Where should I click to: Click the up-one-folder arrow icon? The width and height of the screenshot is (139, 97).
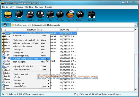[x=5, y=25]
